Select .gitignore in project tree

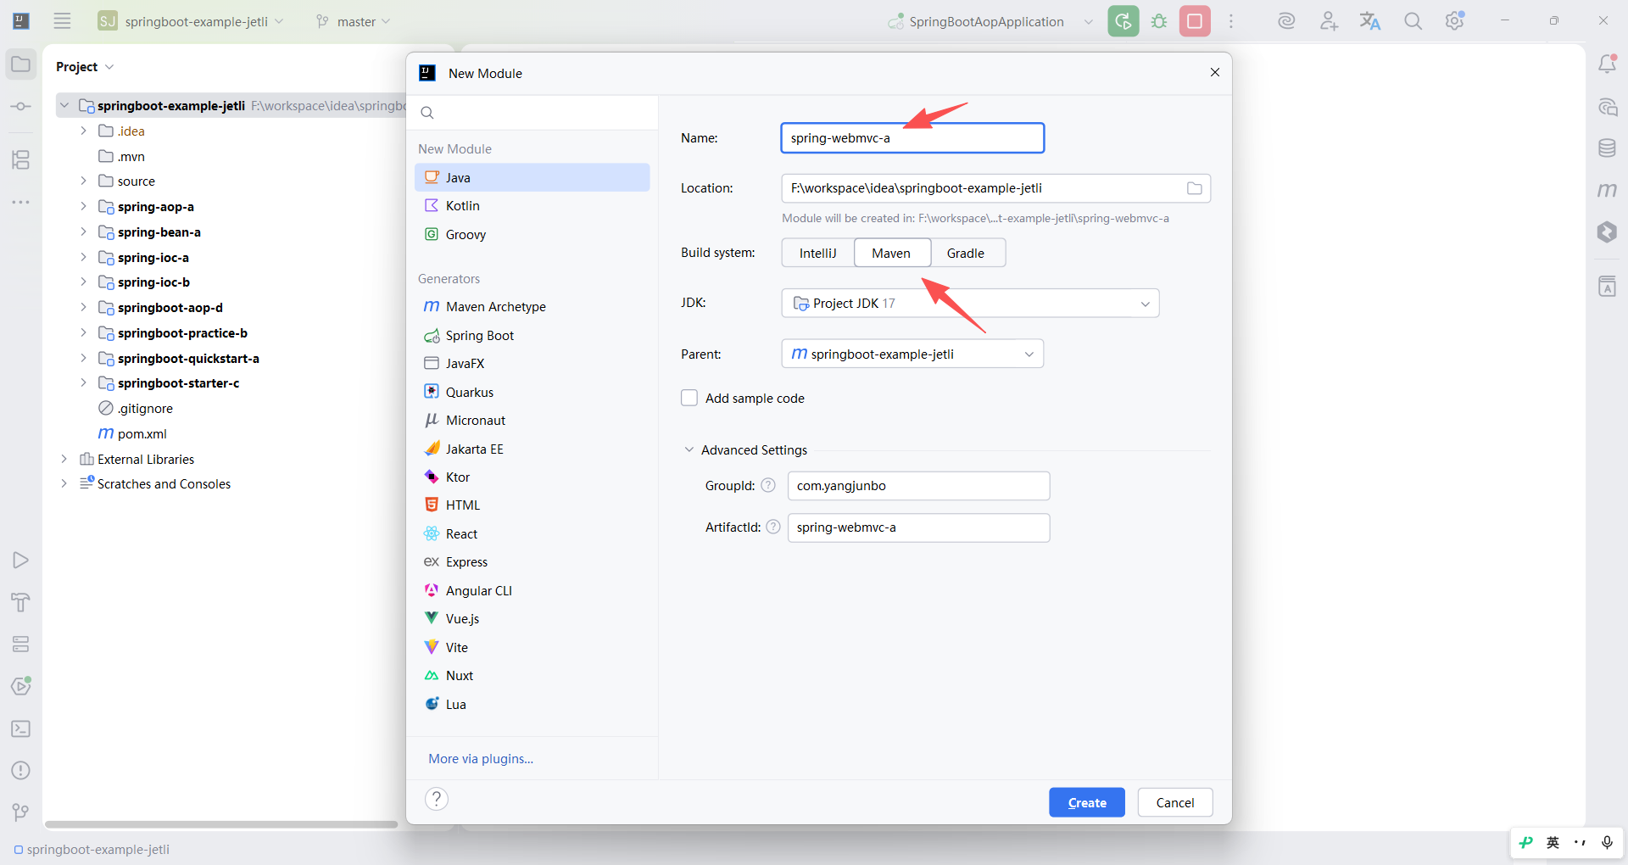click(x=145, y=408)
